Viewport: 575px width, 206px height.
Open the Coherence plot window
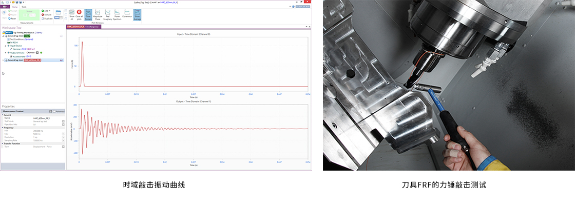pos(127,13)
